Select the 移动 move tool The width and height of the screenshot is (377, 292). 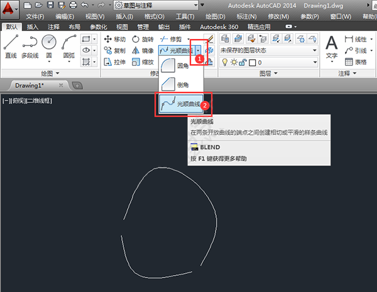[115, 39]
